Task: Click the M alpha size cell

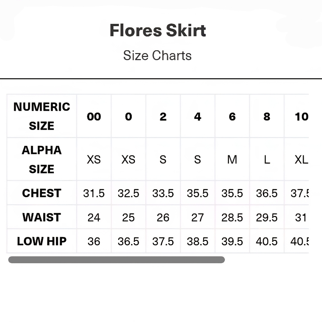Action: pyautogui.click(x=232, y=159)
